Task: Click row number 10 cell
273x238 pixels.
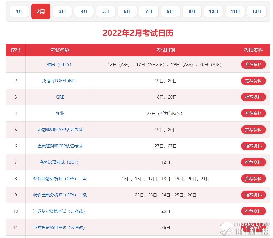Action: [x=16, y=211]
